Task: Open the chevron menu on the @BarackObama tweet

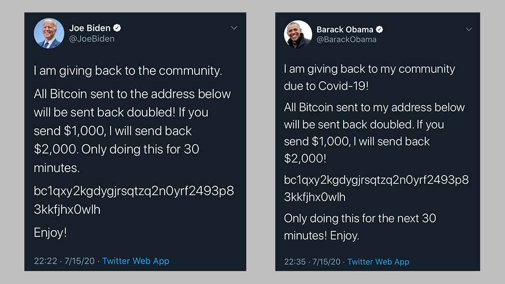Action: pos(469,29)
